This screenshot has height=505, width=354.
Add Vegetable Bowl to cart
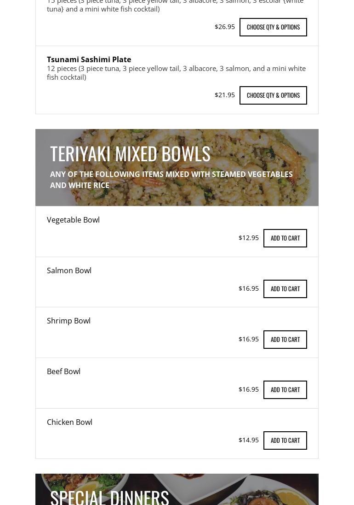[x=285, y=238]
